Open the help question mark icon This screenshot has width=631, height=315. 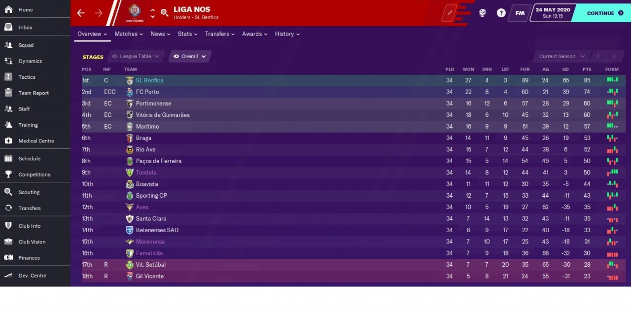click(x=501, y=13)
